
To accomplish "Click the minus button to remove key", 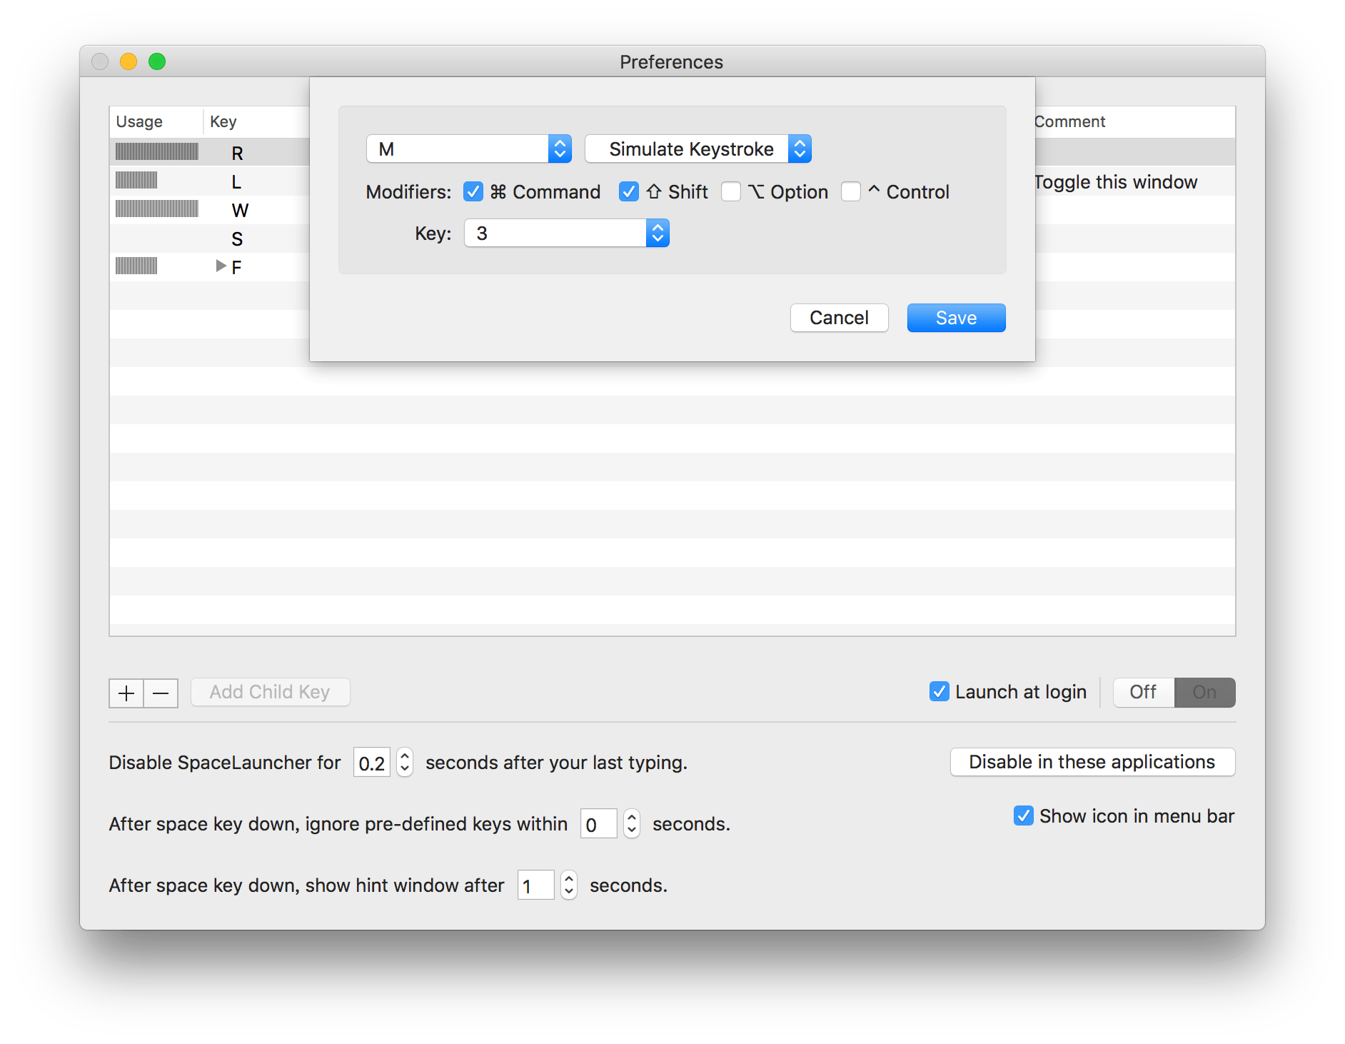I will 161,693.
